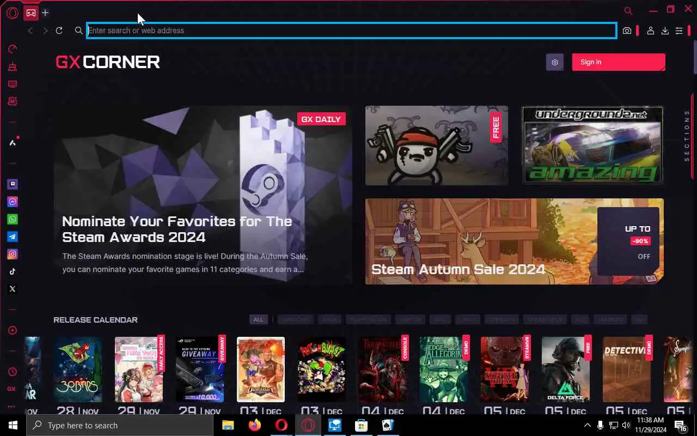Open the M-labeled sidebar icon
697x436 pixels.
[13, 101]
